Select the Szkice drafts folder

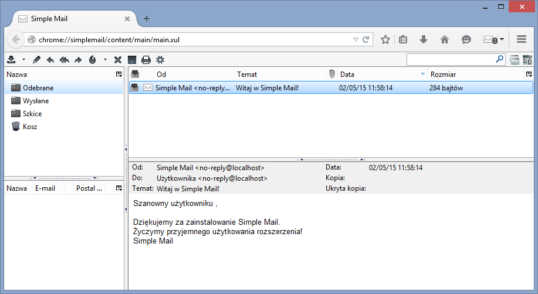pyautogui.click(x=64, y=114)
